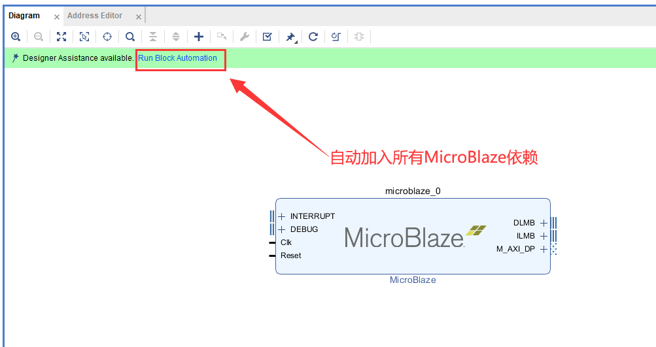The height and width of the screenshot is (347, 656).
Task: Select the MicroBlaze block by its logo
Action: (x=415, y=237)
